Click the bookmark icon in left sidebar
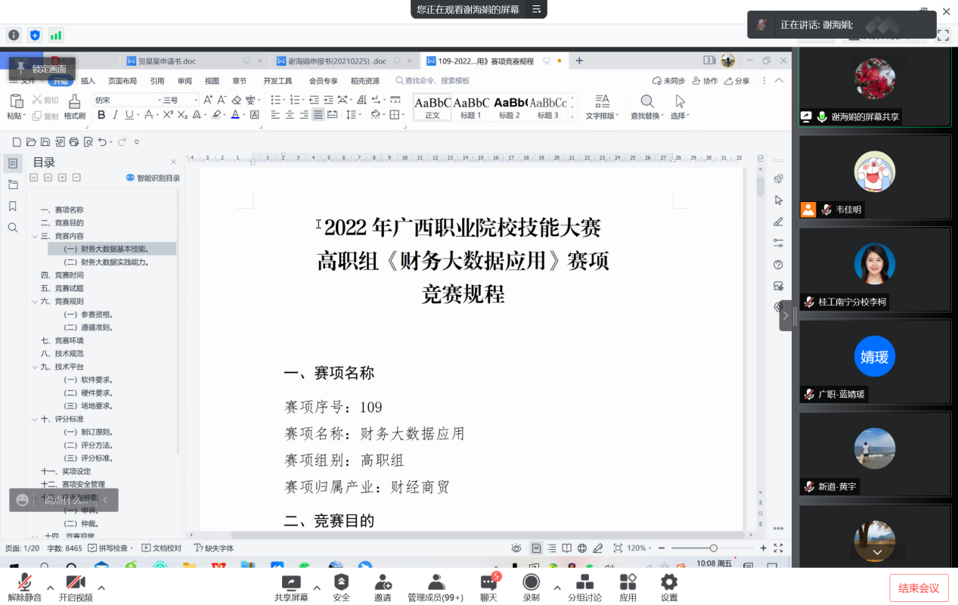This screenshot has height=605, width=958. click(x=13, y=206)
